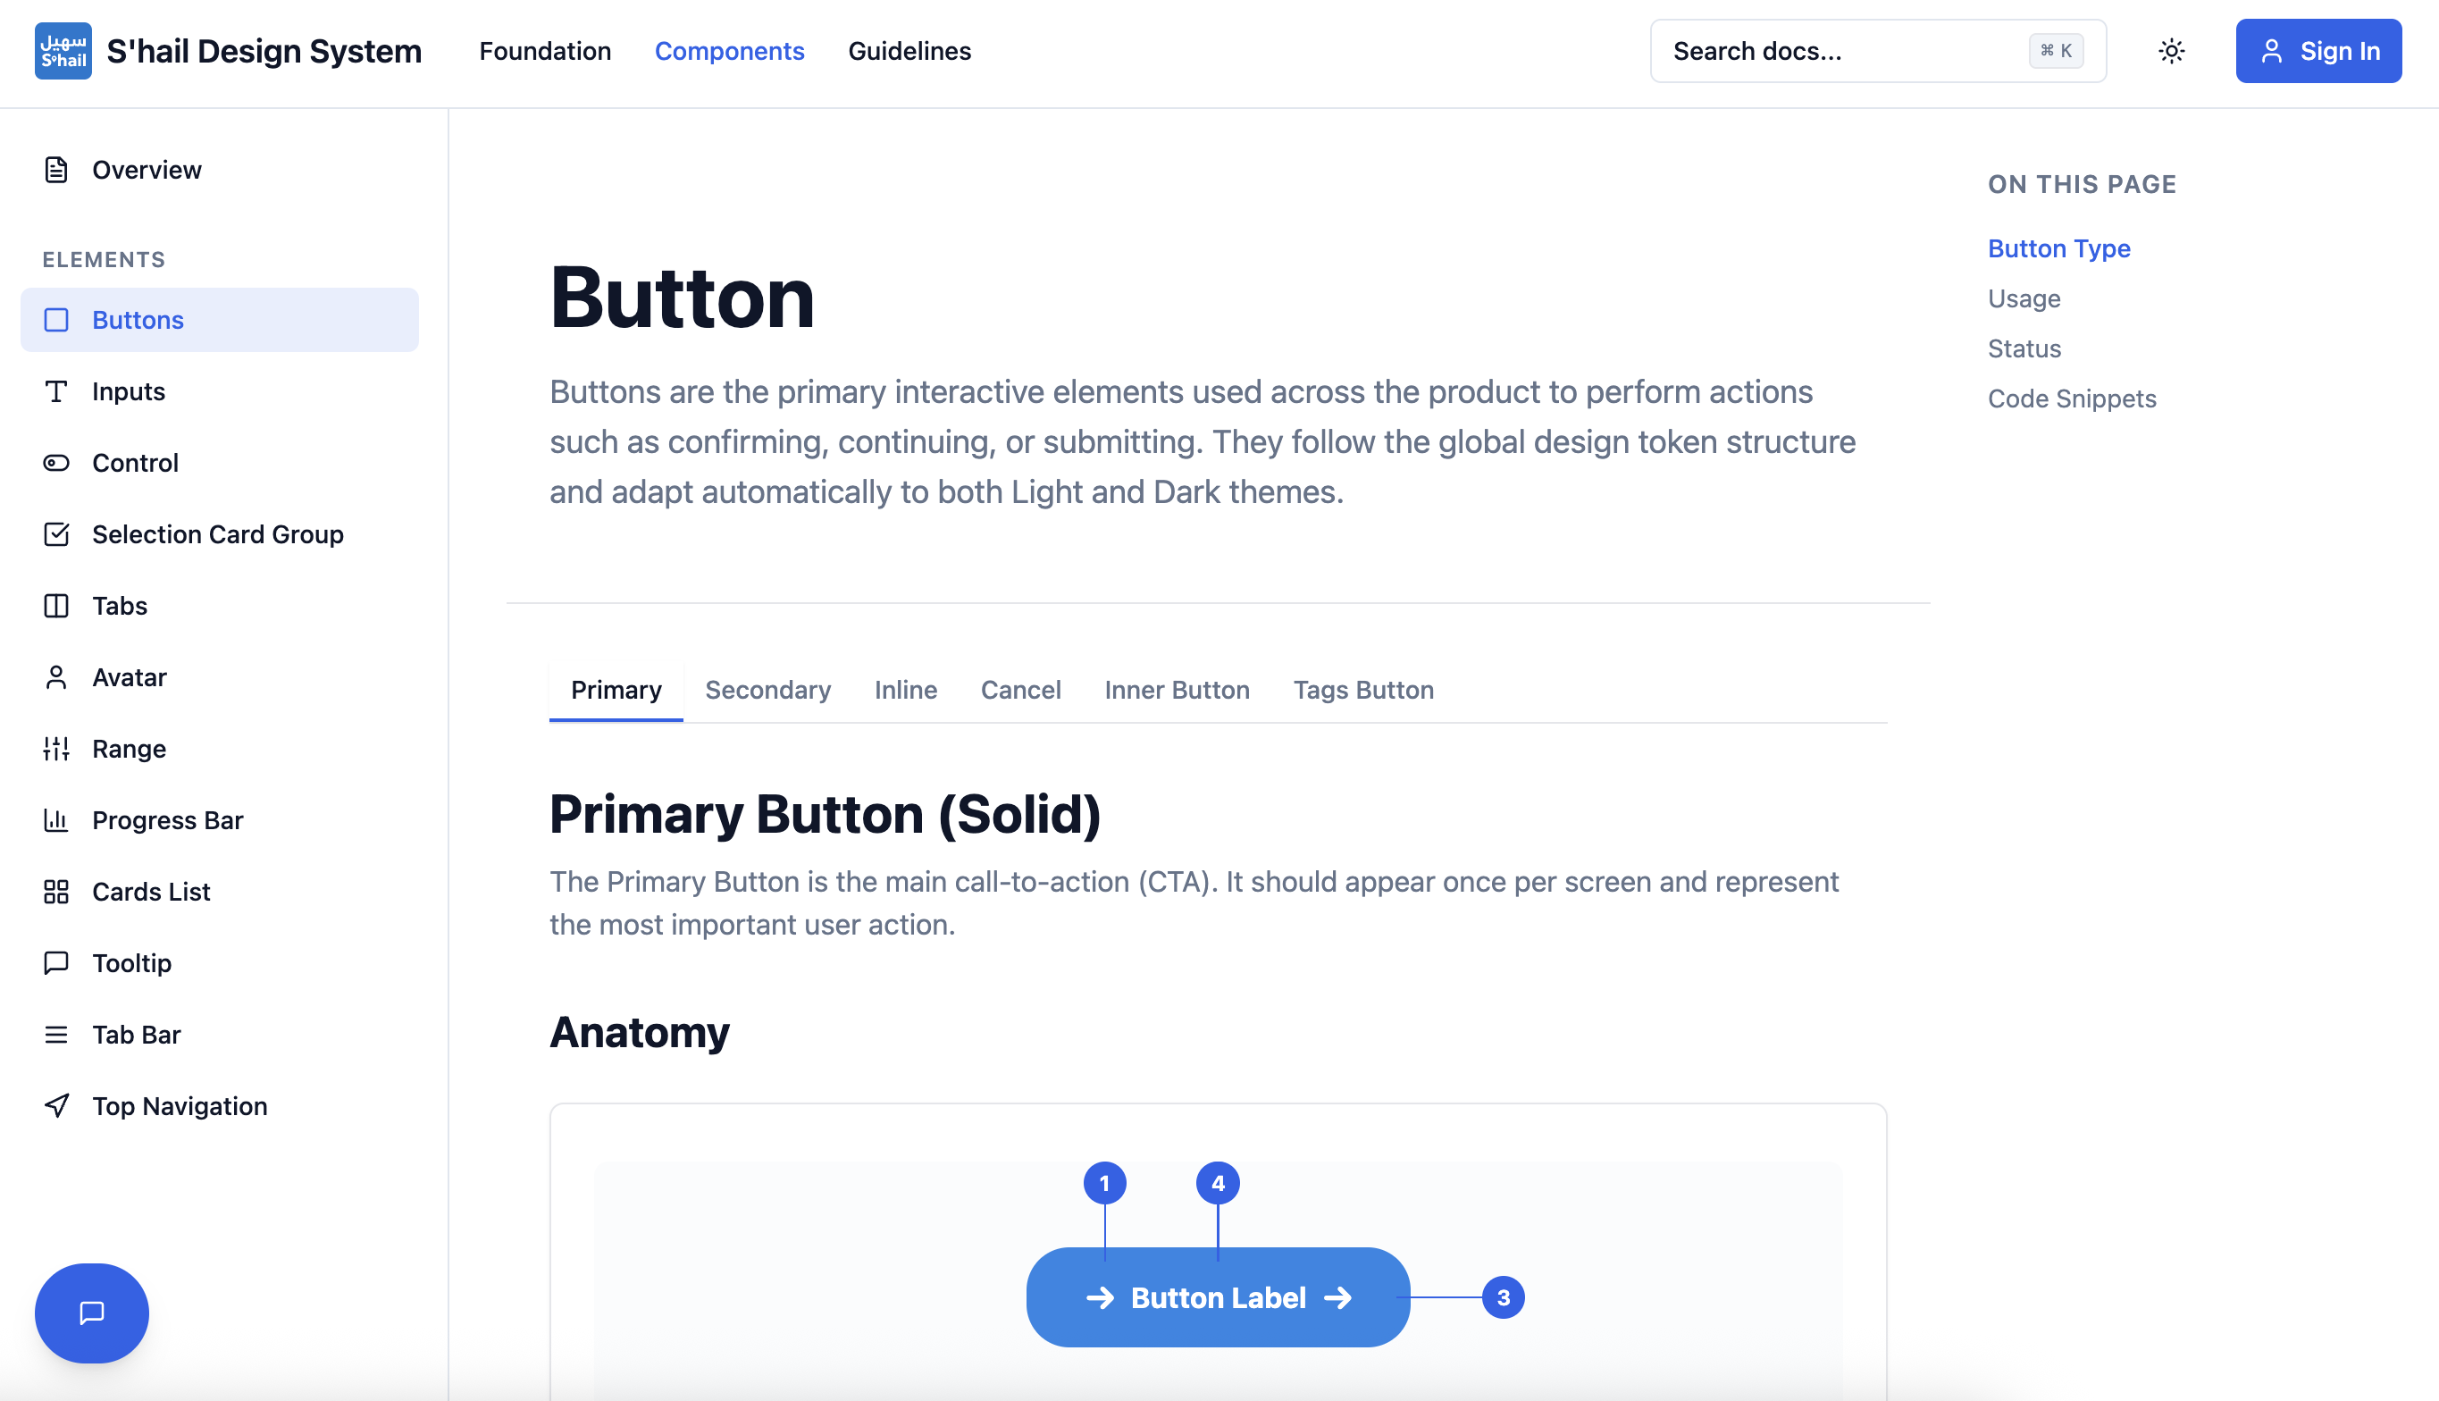Viewport: 2439px width, 1401px height.
Task: Open the Foundation section
Action: [546, 51]
